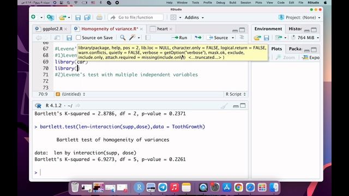Open the new file type dropdown arrow
Viewport: 349px width, 196px height.
coord(41,17)
